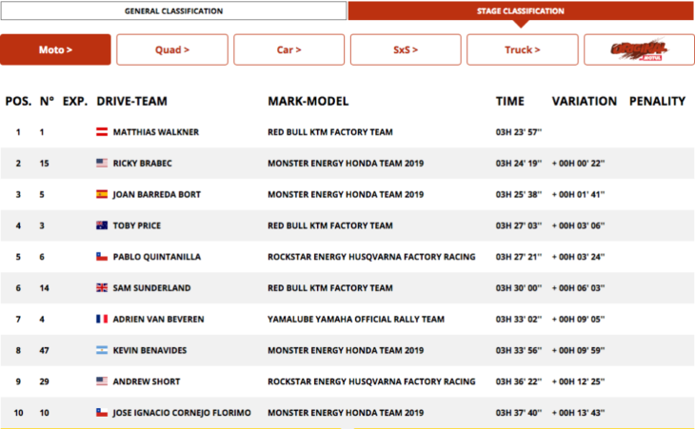Click the Chilean flag beside Pablo Quintanilla
Image resolution: width=695 pixels, height=429 pixels.
point(101,257)
